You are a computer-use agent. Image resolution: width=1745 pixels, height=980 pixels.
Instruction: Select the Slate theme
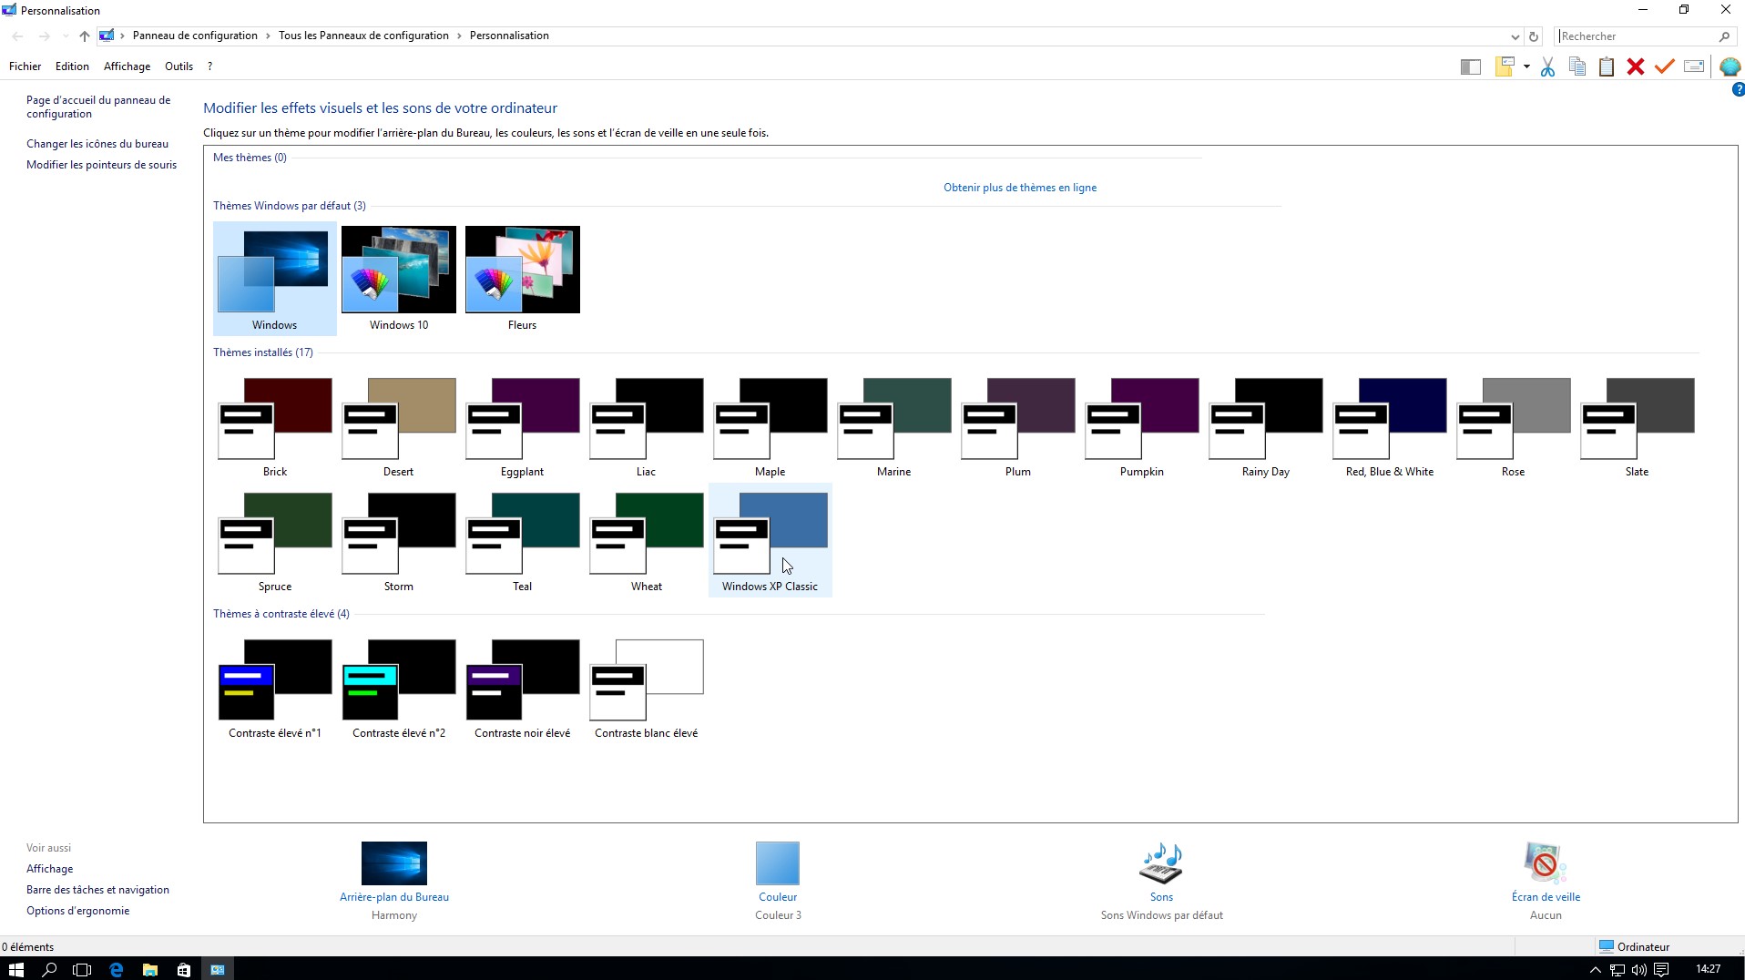pyautogui.click(x=1637, y=426)
